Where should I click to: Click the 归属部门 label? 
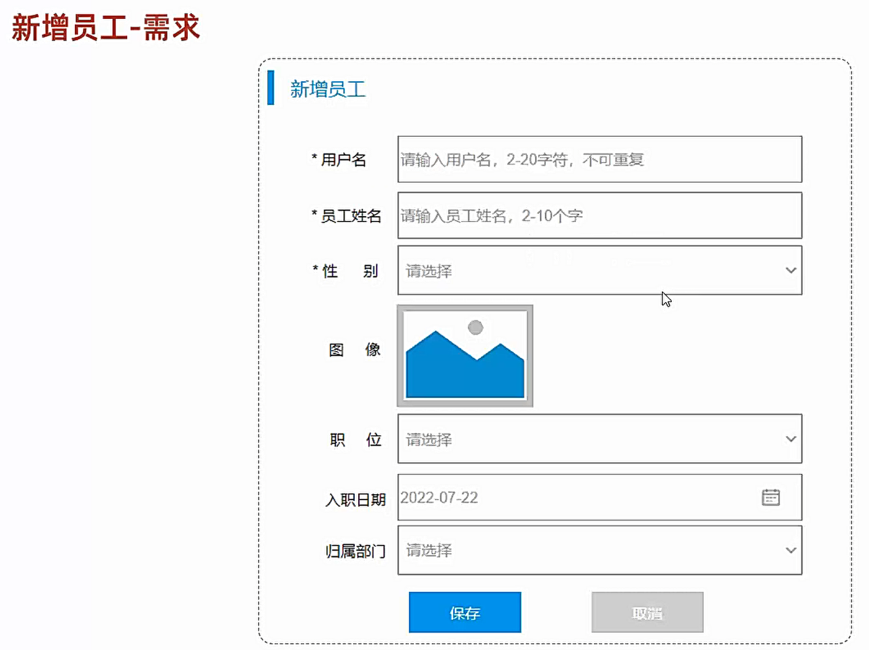click(356, 551)
